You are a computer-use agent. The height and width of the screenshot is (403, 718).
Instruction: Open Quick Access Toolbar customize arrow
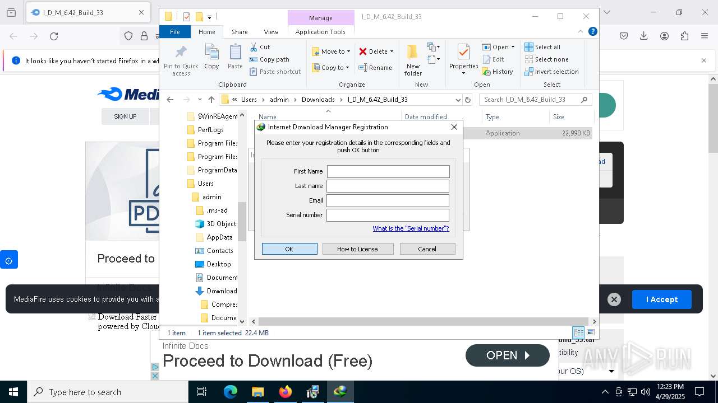pos(209,17)
